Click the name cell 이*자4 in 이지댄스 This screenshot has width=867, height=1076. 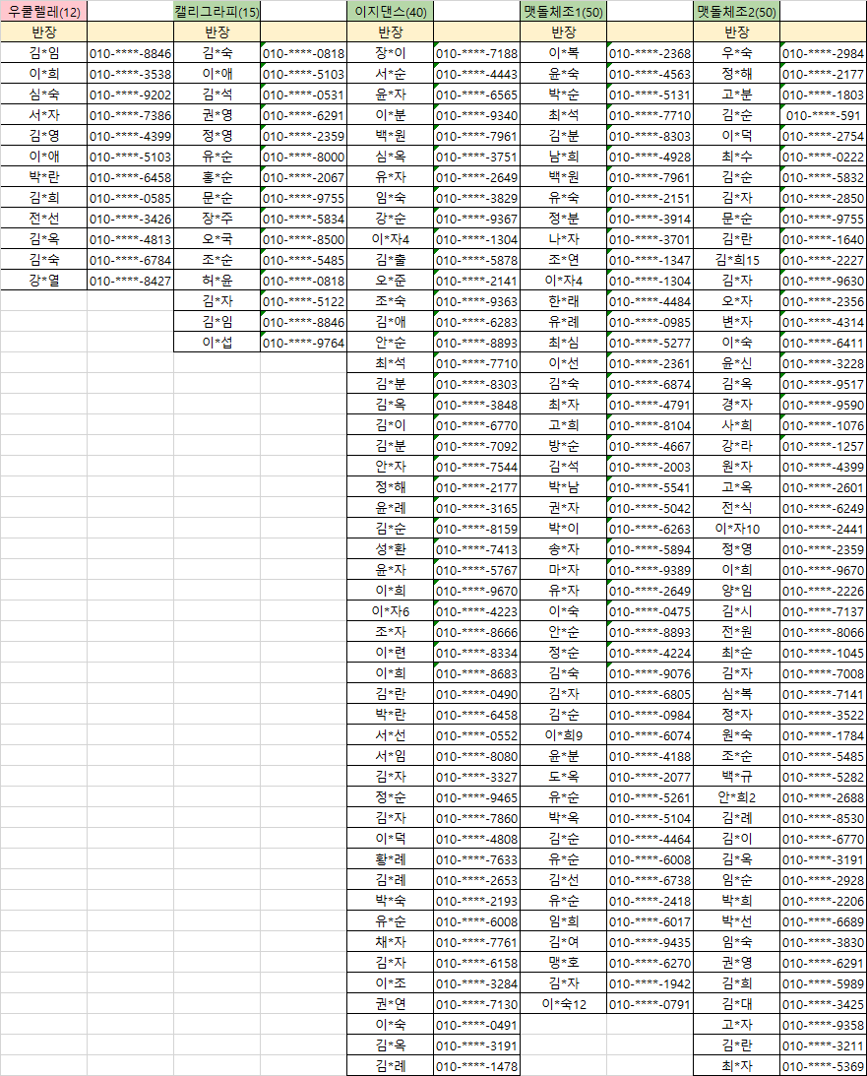click(390, 239)
